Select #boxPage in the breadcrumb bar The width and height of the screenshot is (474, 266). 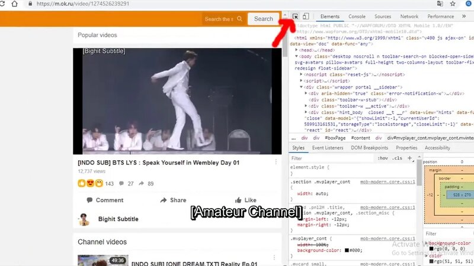pyautogui.click(x=335, y=138)
